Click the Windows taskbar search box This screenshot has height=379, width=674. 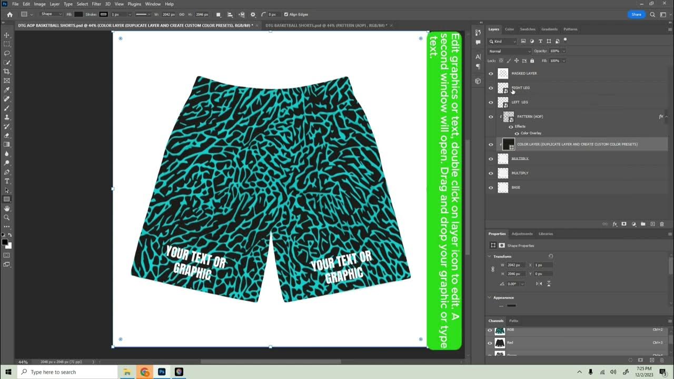(68, 372)
